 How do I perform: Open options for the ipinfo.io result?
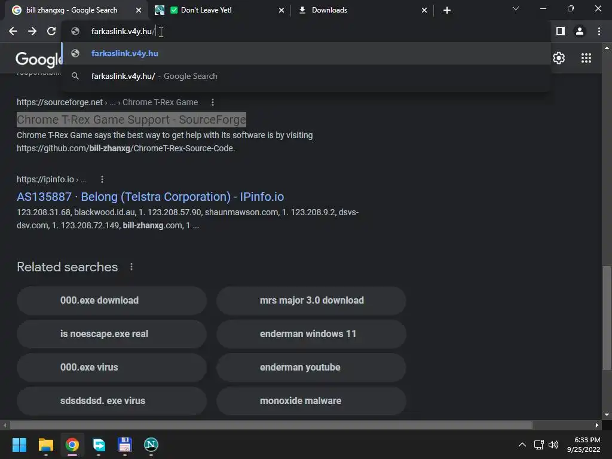point(102,179)
